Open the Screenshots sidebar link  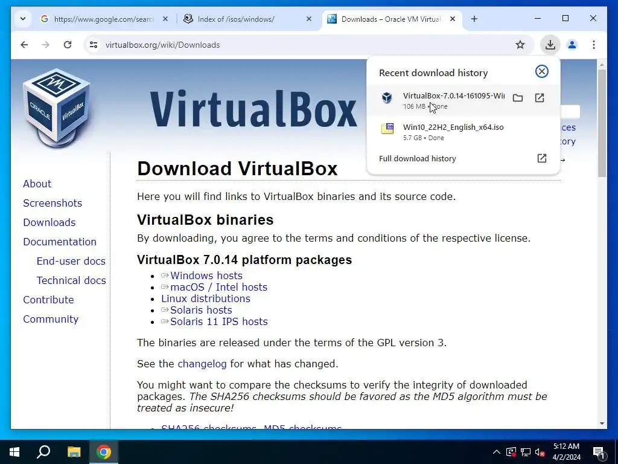(53, 203)
